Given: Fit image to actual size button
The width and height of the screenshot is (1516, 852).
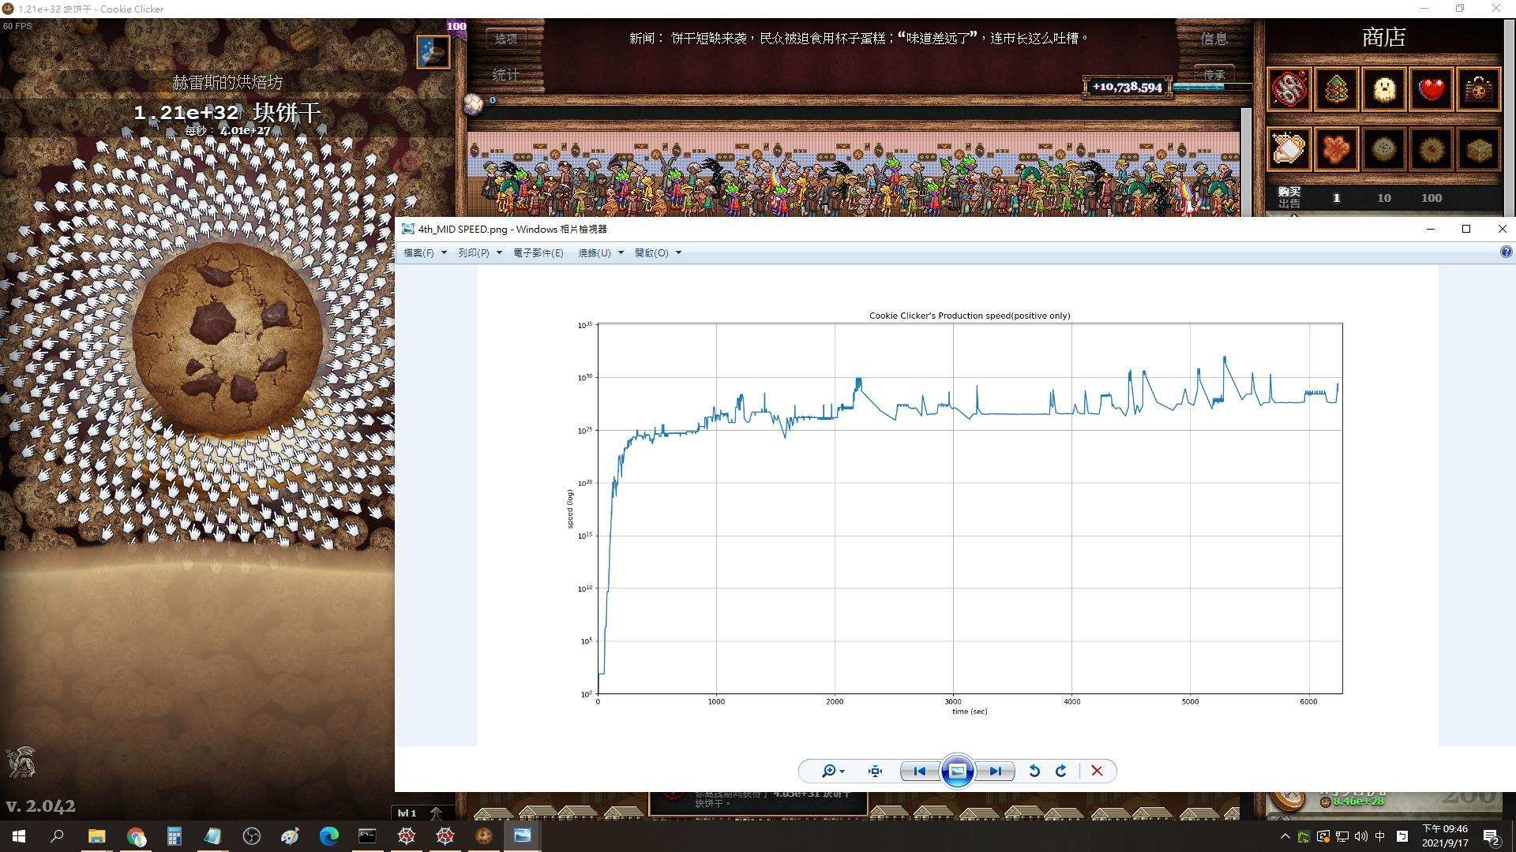Looking at the screenshot, I should [875, 771].
